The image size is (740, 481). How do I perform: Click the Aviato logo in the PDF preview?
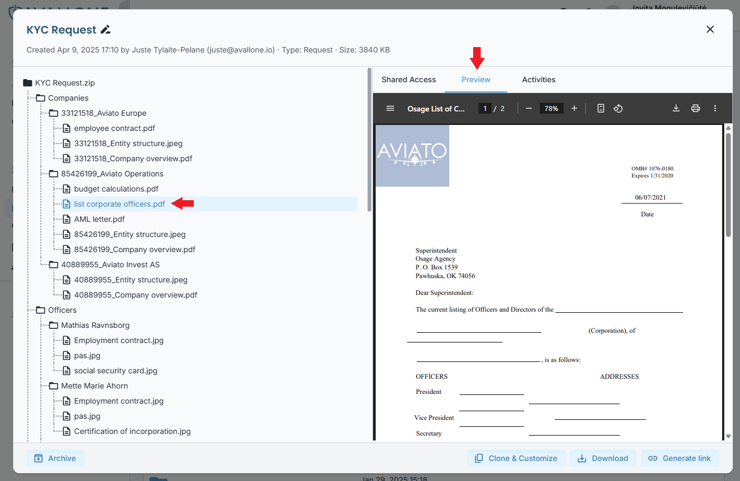point(412,156)
